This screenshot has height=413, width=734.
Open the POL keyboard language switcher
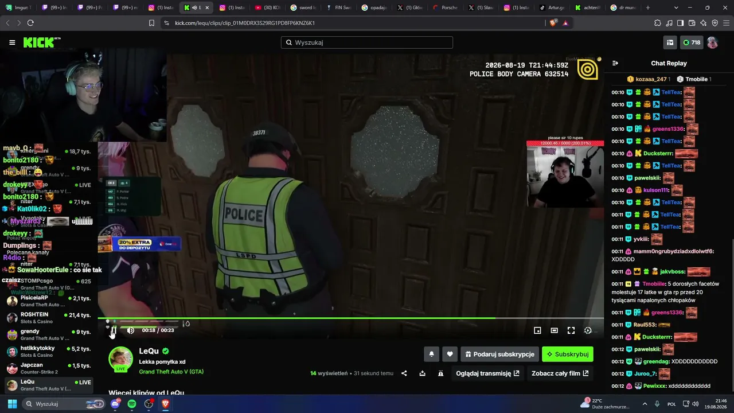pyautogui.click(x=671, y=404)
